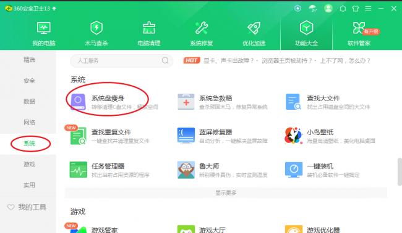Select 系统 sidebar category
The image size is (402, 233).
[x=29, y=144]
